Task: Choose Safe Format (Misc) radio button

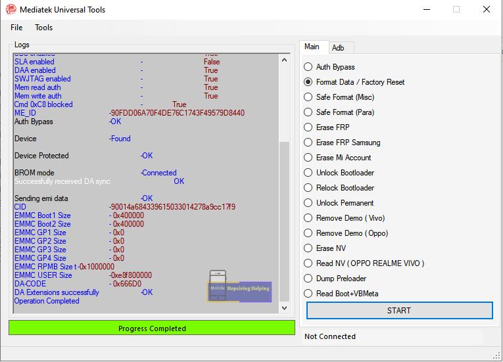Action: tap(339, 97)
